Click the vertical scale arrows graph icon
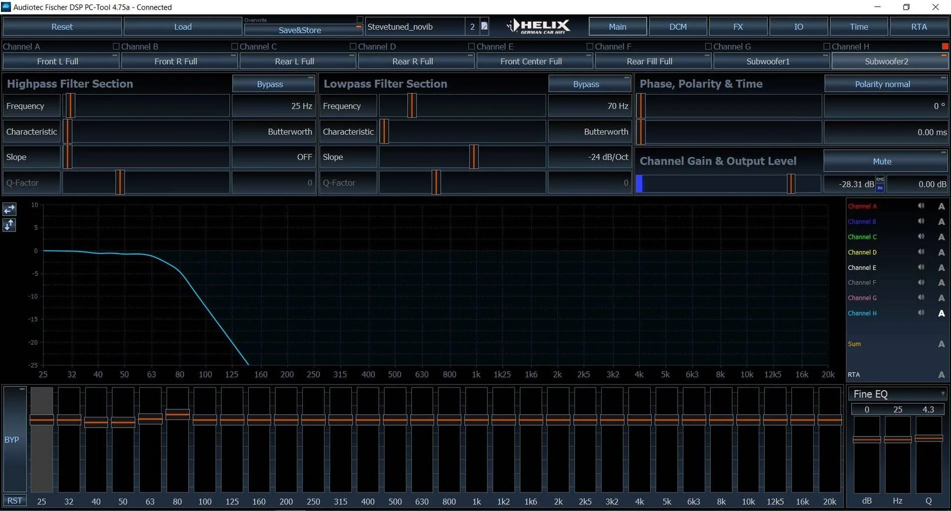The height and width of the screenshot is (511, 951). pyautogui.click(x=10, y=225)
